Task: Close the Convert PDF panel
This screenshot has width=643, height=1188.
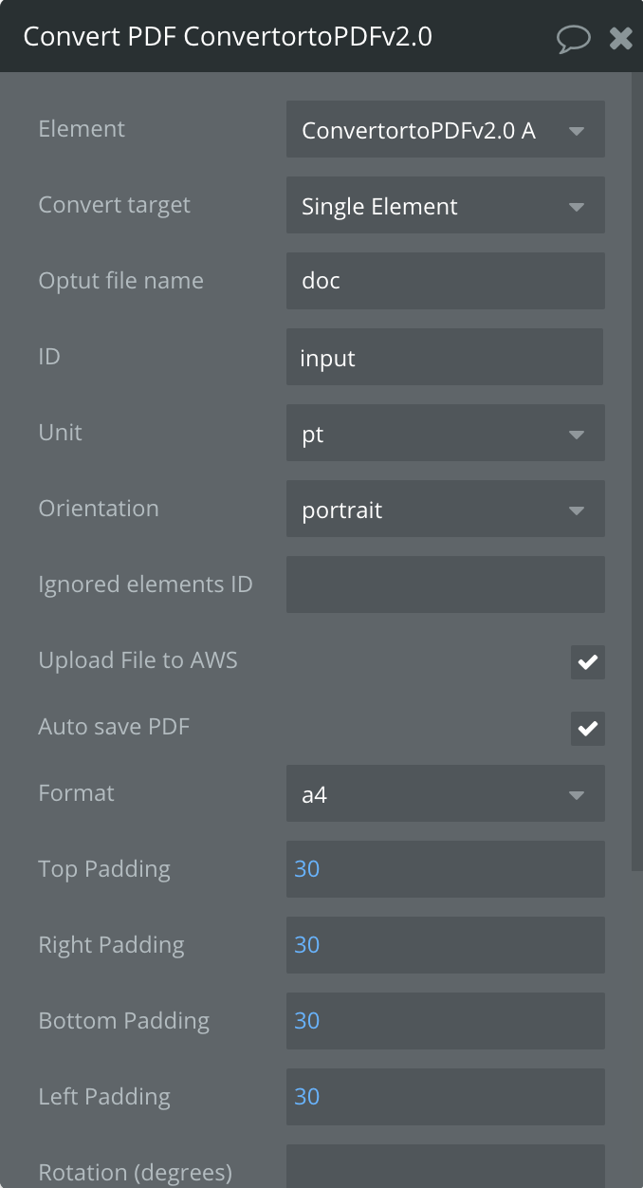Action: point(620,38)
